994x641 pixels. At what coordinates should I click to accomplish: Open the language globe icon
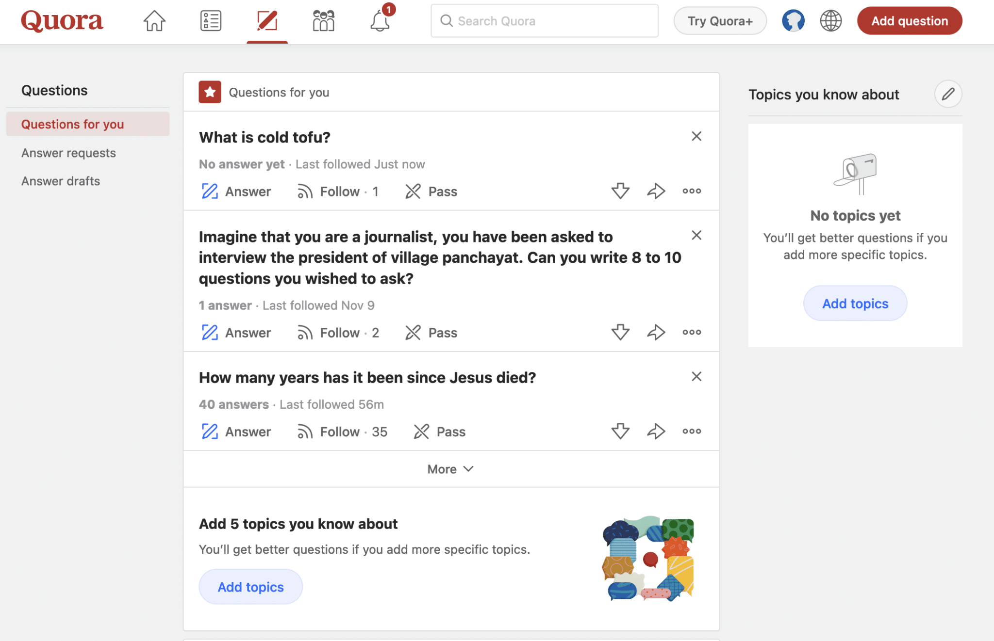pos(830,21)
